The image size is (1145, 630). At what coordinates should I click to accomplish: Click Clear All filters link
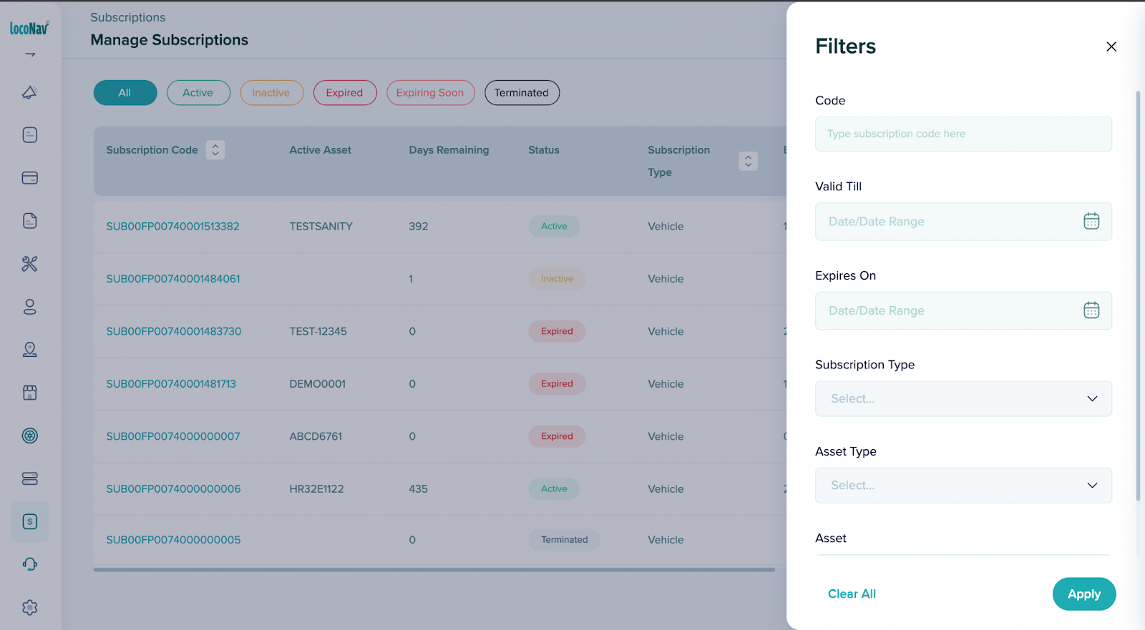point(852,594)
